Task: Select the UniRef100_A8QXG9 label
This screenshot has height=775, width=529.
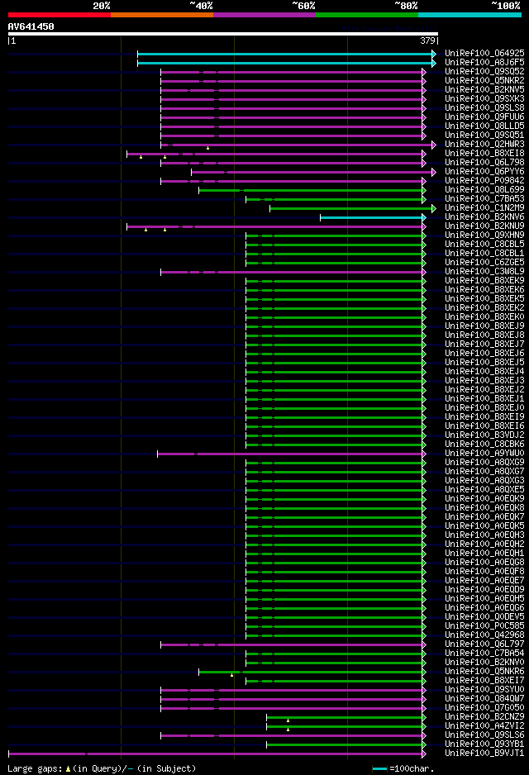Action: point(484,462)
